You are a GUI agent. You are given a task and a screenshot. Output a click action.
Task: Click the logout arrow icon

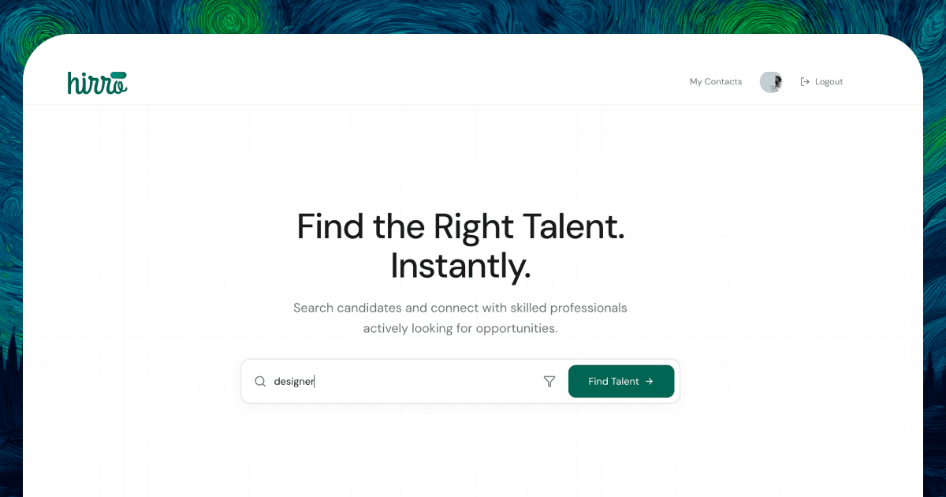pos(805,82)
